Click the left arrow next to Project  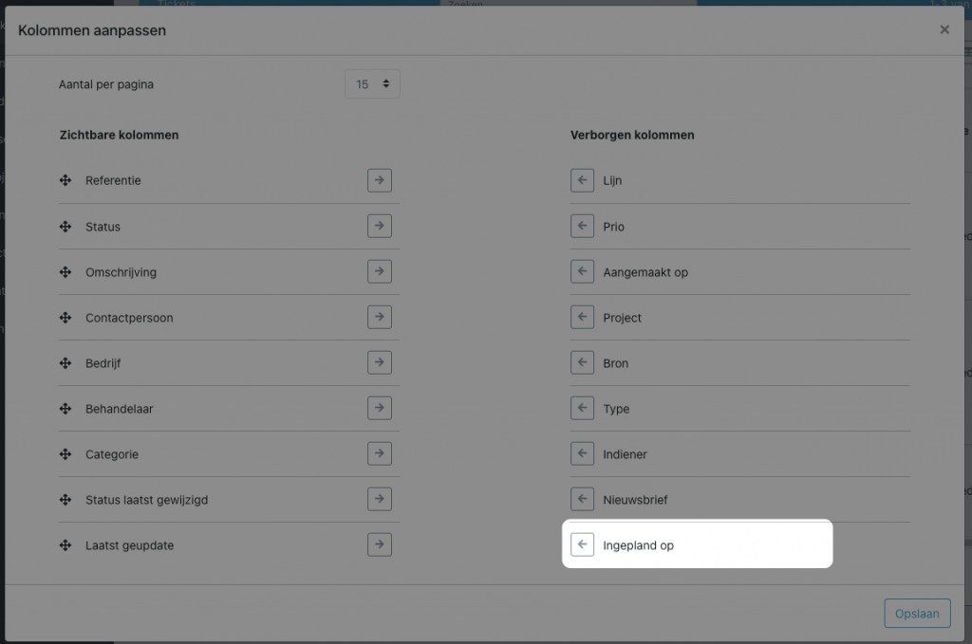point(582,317)
